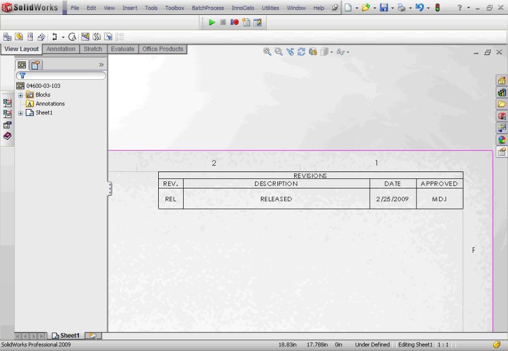The width and height of the screenshot is (508, 351).
Task: Click the Previous View icon
Action: point(290,52)
